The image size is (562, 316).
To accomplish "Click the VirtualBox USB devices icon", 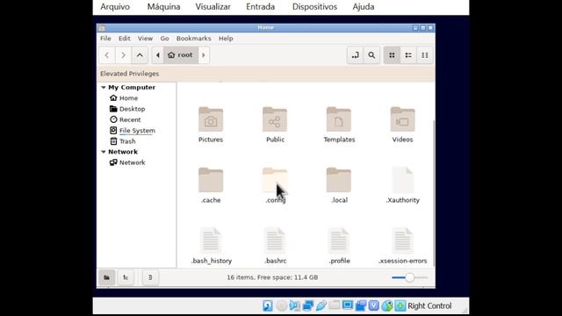I will tap(321, 305).
